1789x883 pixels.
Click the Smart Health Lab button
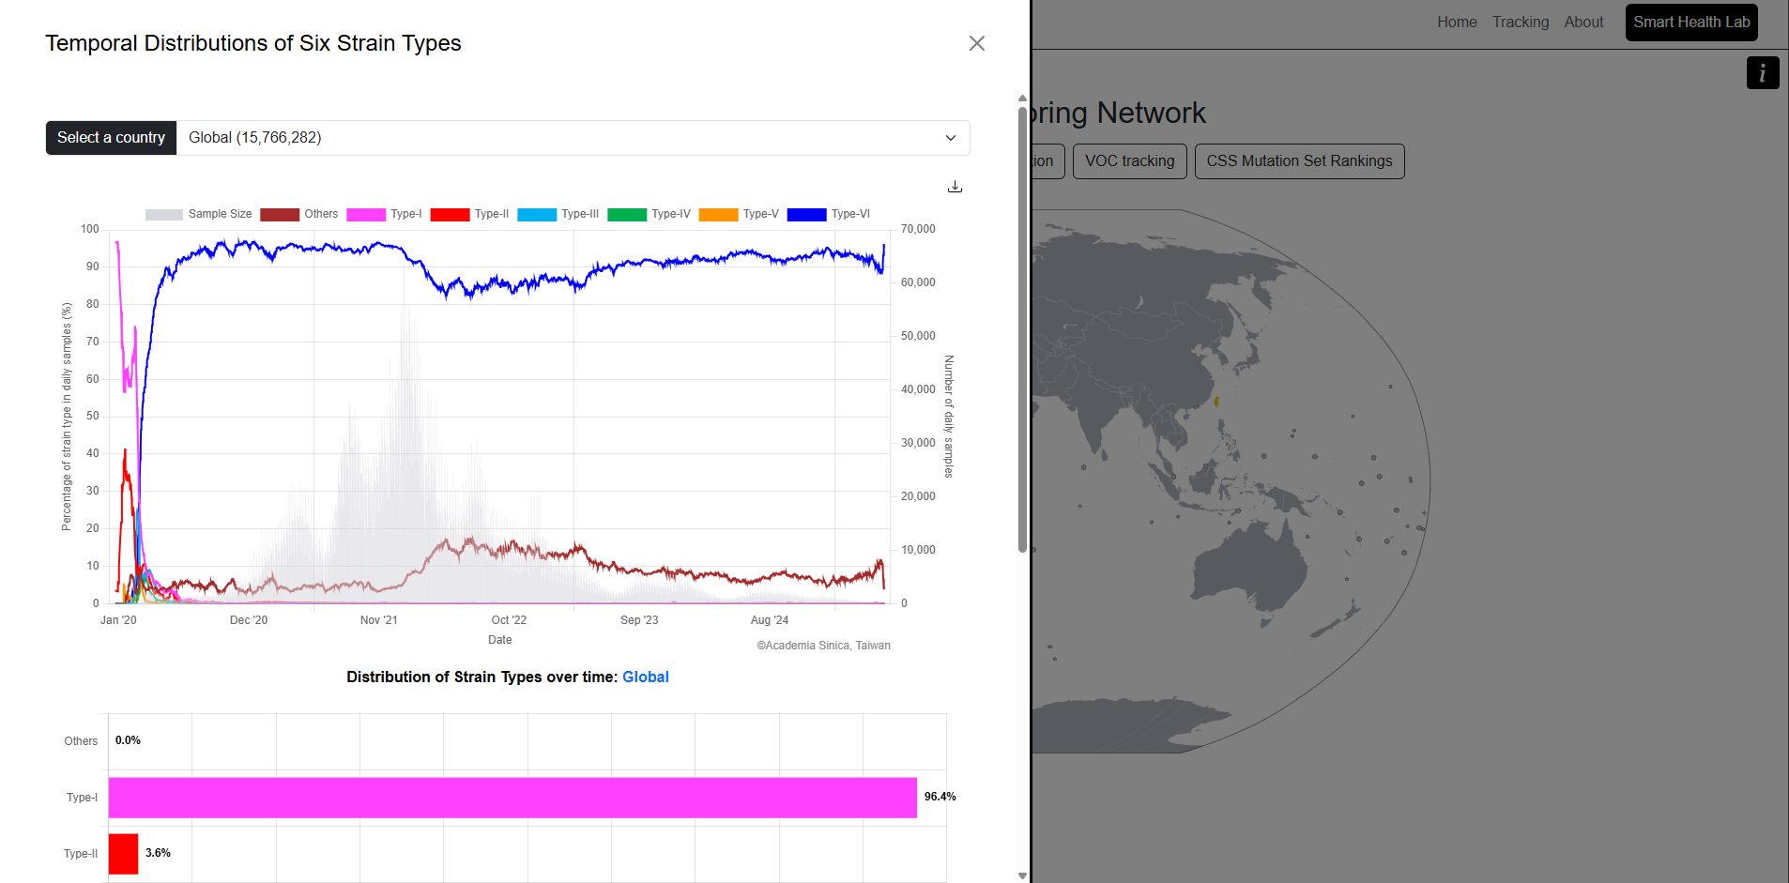[x=1691, y=23]
